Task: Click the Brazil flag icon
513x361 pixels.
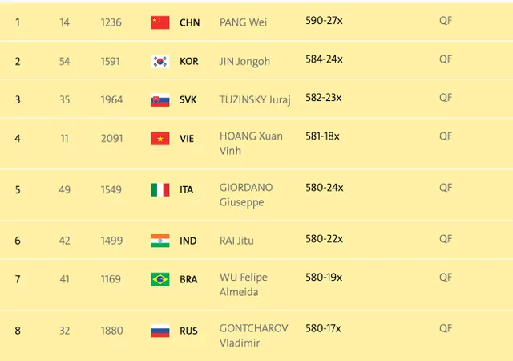Action: tap(160, 279)
